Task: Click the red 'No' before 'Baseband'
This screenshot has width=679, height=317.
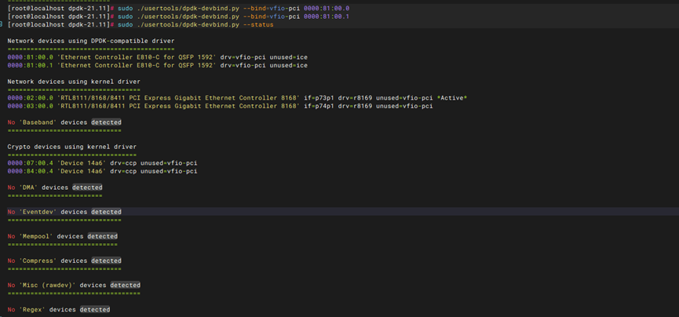Action: [11, 122]
